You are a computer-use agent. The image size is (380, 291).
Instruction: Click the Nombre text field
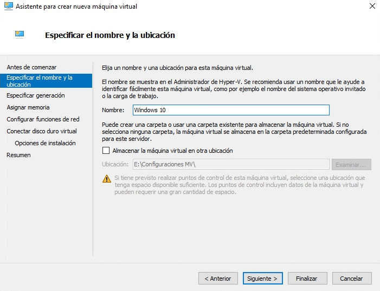point(231,110)
